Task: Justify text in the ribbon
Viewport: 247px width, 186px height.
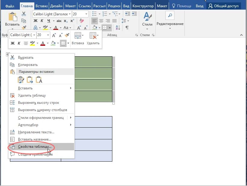Action: click(114, 20)
